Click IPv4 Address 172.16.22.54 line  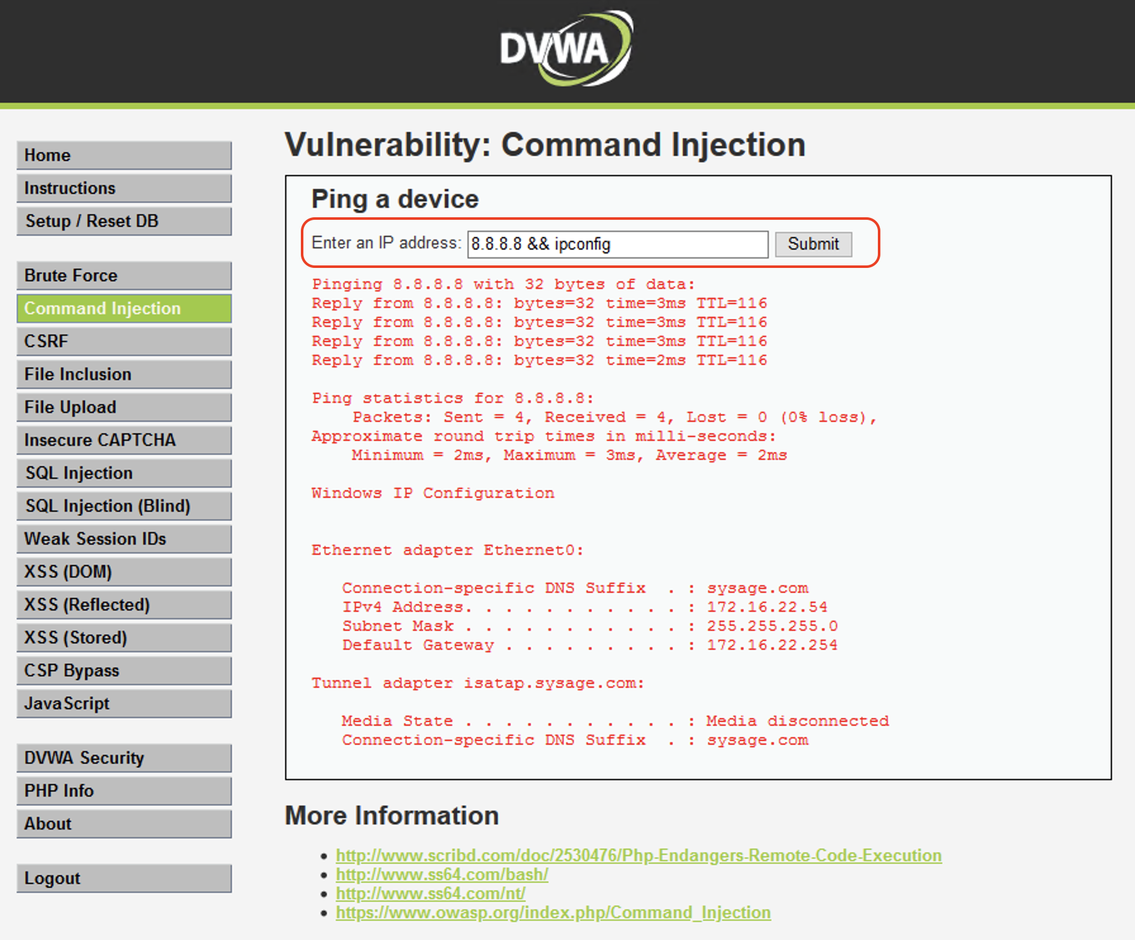coord(585,607)
